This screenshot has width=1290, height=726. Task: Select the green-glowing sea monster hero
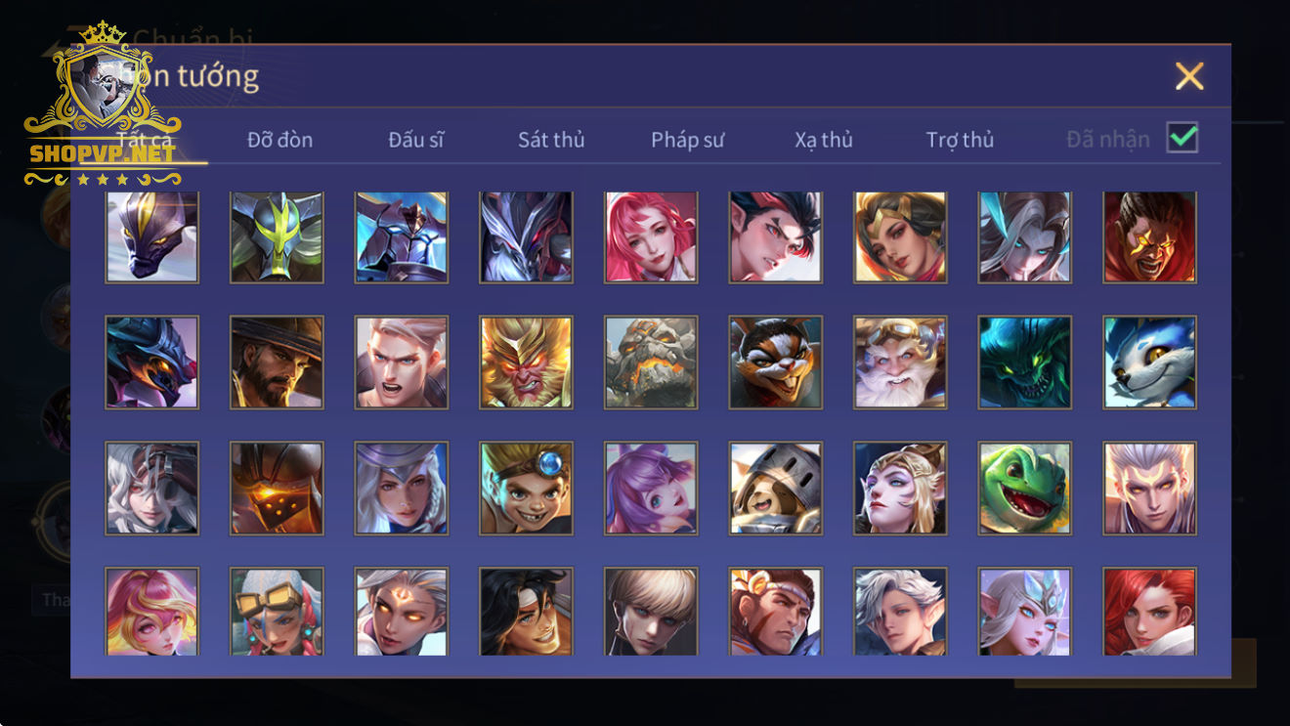1025,363
